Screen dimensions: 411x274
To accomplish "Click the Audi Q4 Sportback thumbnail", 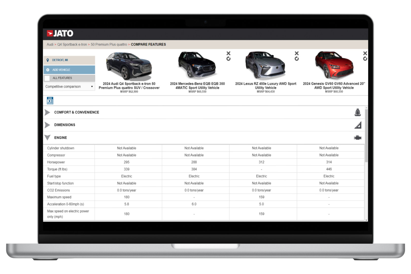I will pos(129,66).
